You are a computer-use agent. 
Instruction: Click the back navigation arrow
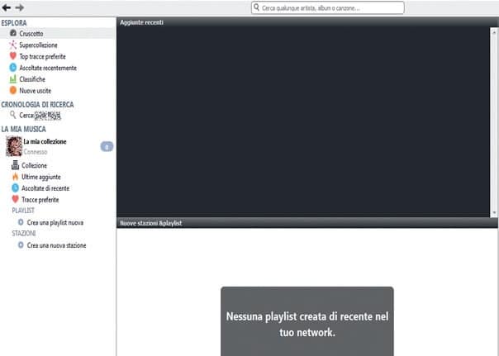pos(7,7)
